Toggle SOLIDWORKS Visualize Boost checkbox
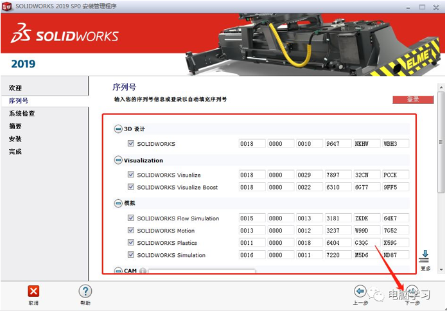 (131, 186)
